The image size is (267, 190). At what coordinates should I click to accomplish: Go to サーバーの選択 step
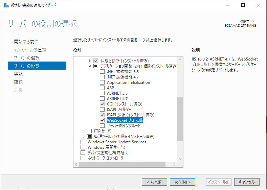pos(26,58)
